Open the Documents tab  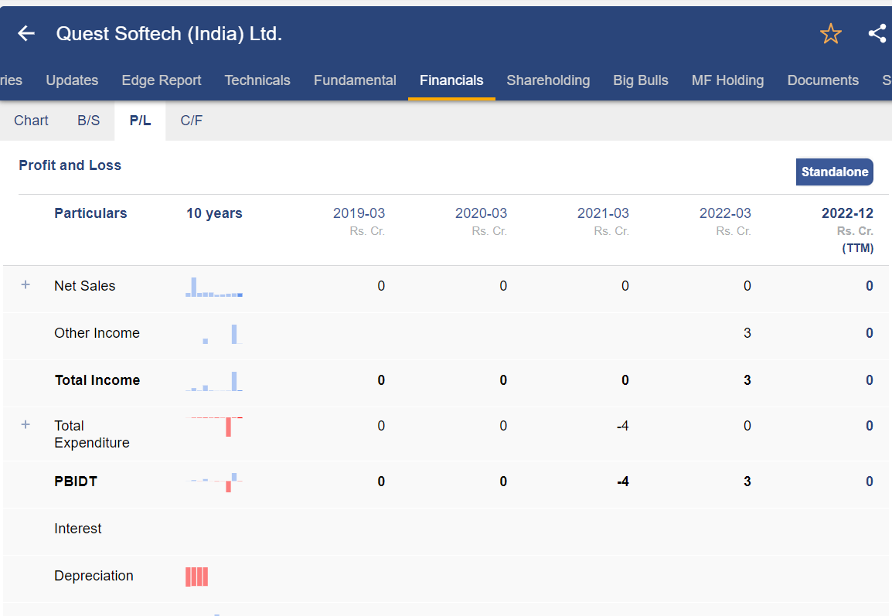coord(823,80)
